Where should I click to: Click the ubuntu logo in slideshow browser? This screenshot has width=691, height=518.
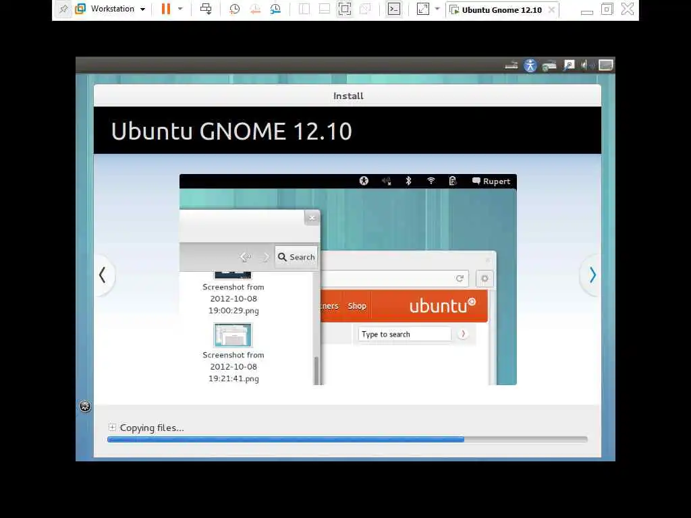click(443, 305)
